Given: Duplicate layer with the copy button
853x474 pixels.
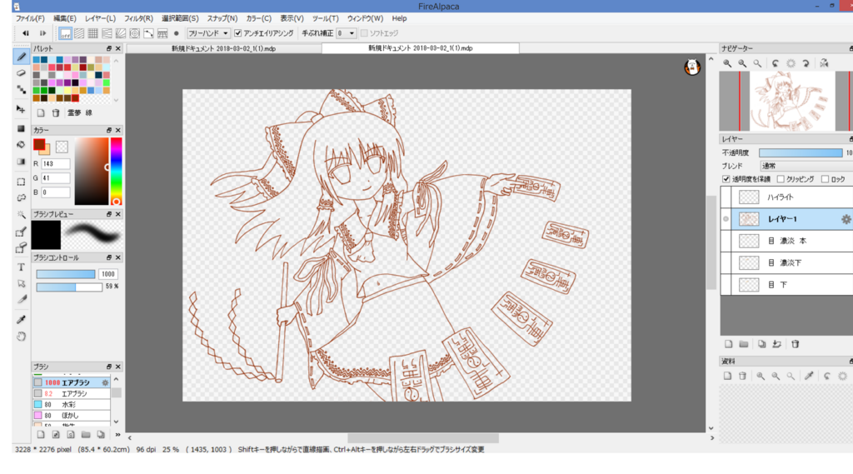Looking at the screenshot, I should 761,344.
